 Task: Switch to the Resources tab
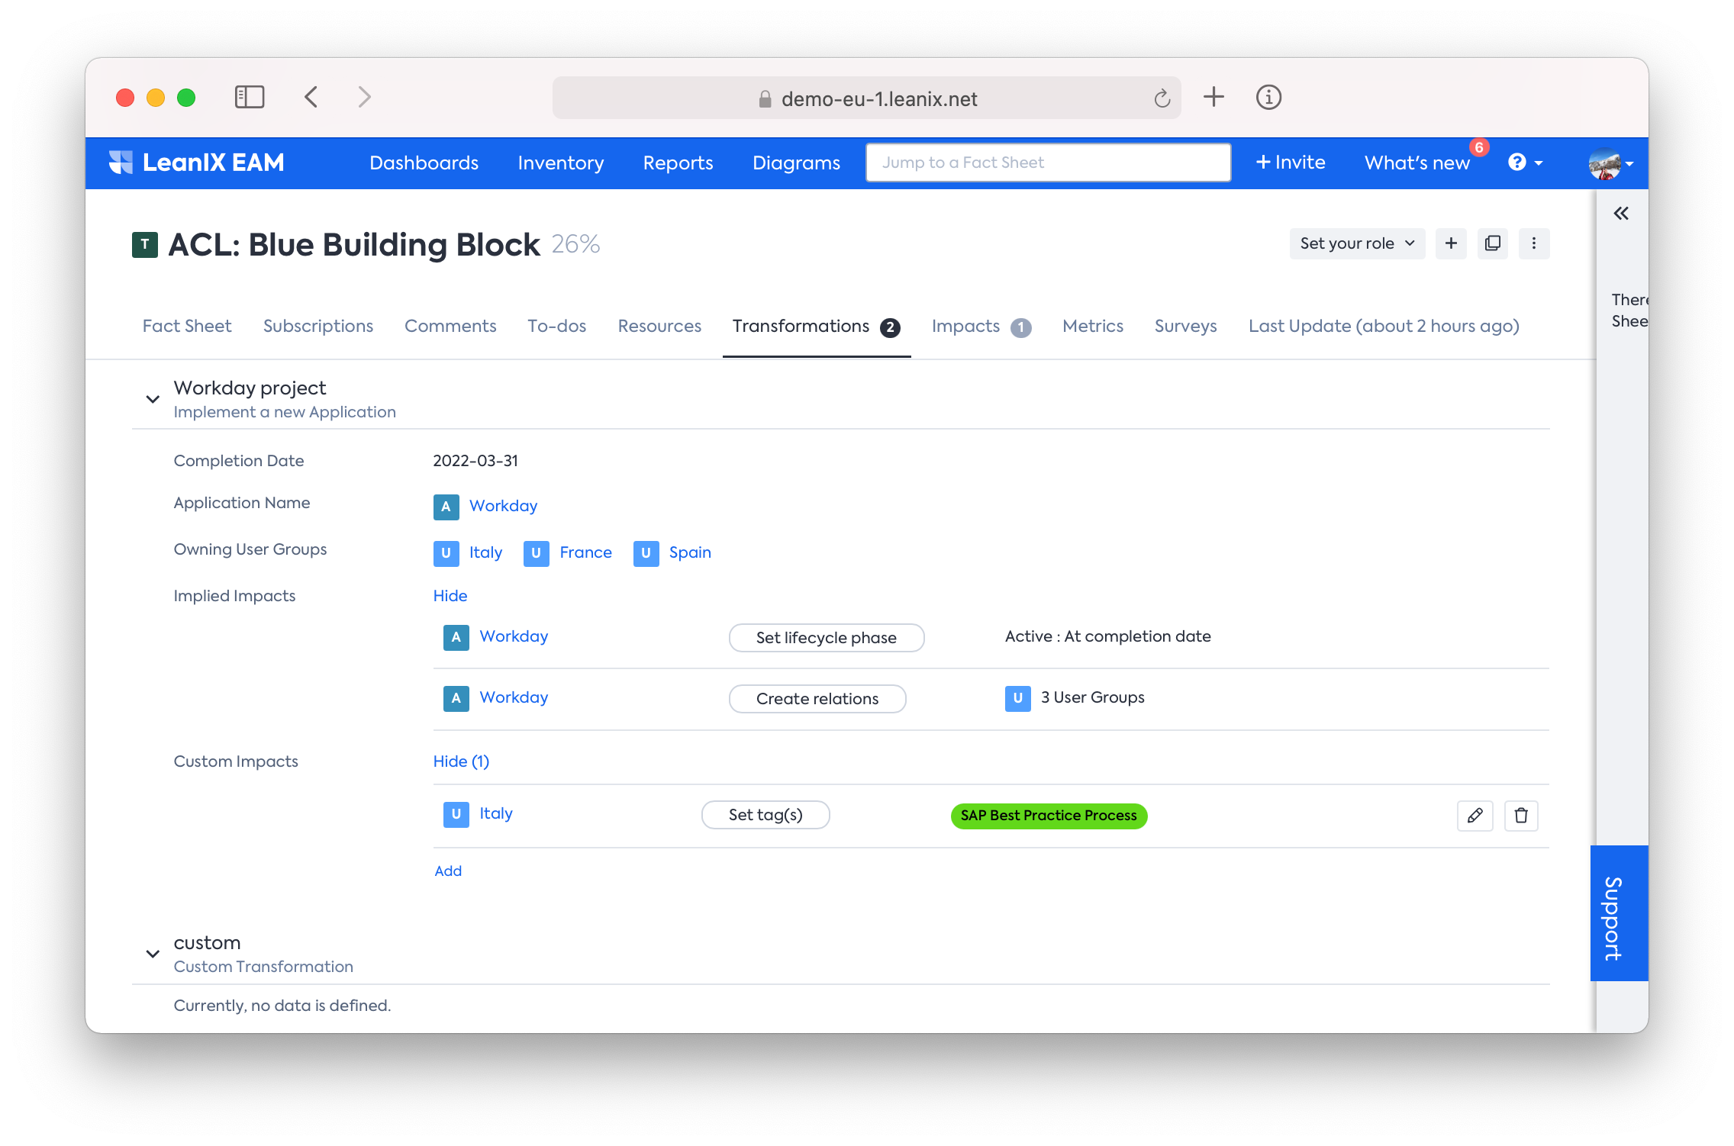point(659,326)
